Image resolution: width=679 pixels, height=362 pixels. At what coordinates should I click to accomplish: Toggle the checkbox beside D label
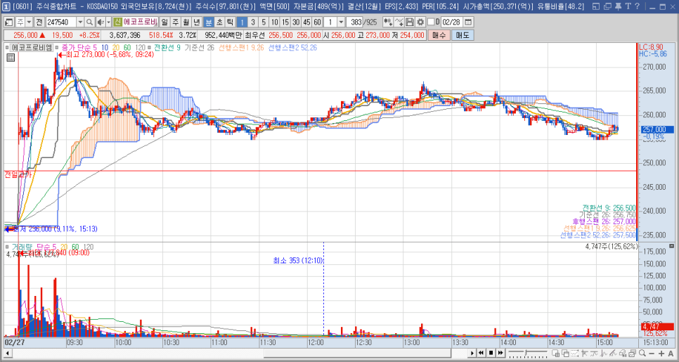tap(431, 22)
